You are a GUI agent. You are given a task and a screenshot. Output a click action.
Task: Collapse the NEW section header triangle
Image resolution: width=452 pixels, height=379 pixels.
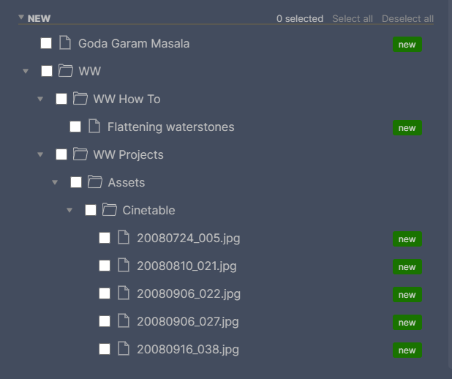pos(21,18)
